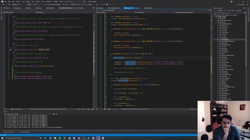Open the notifications warning icon
Screen dimensions: 250x140
click(x=231, y=2)
